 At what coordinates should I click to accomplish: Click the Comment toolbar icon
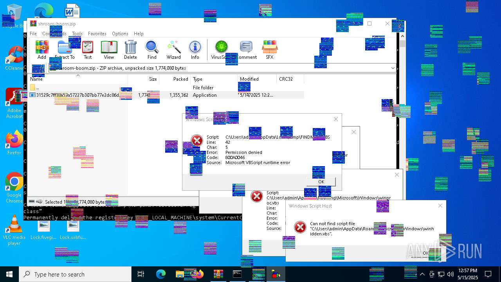(x=246, y=50)
